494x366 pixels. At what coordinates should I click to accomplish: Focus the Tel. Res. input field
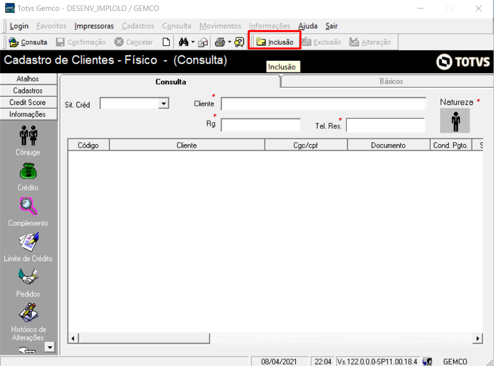click(385, 125)
